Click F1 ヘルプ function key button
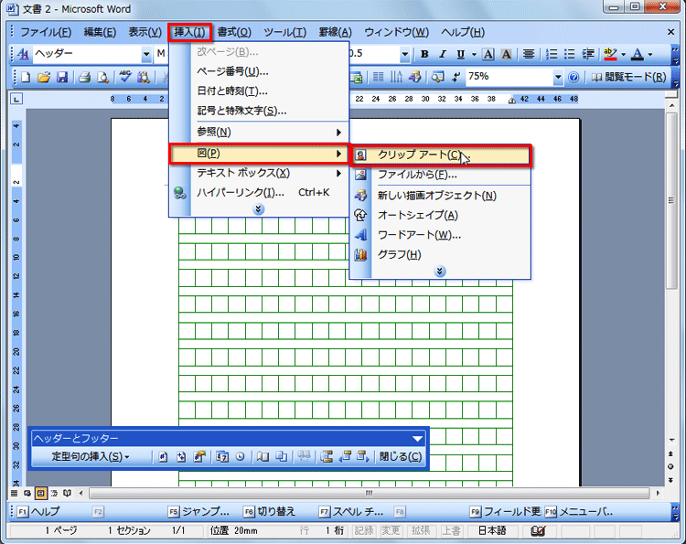 point(38,512)
